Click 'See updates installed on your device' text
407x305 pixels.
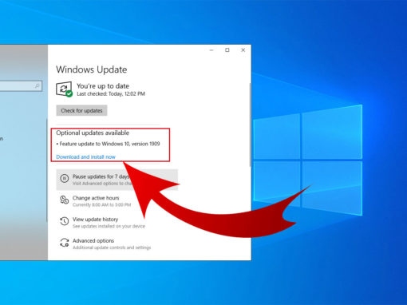(109, 226)
